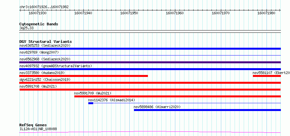This screenshot has height=136, width=290.
Task: Open nsv5898486 (Almarri2020) variant label
Action: click(x=157, y=107)
